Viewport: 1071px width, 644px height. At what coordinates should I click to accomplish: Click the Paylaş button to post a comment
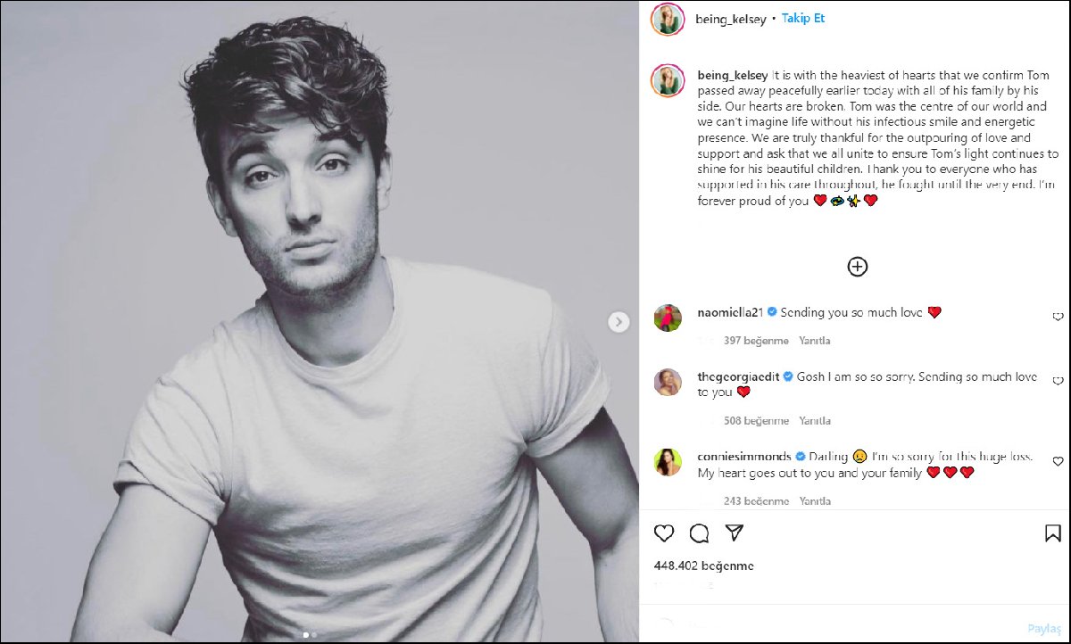point(1042,627)
